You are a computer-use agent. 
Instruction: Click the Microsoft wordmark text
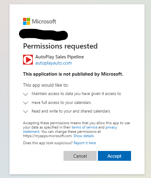[44, 21]
